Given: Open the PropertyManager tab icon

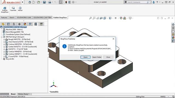Looking at the screenshot, I should pos(8,24).
